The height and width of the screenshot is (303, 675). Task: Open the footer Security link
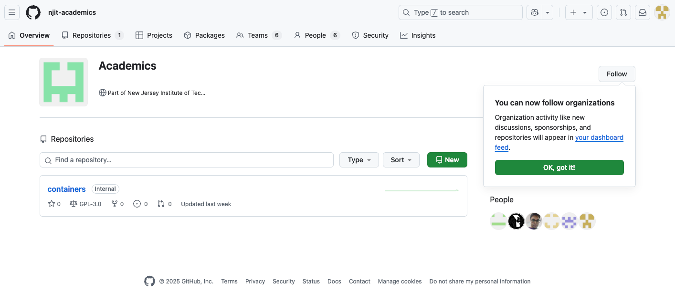coord(284,282)
